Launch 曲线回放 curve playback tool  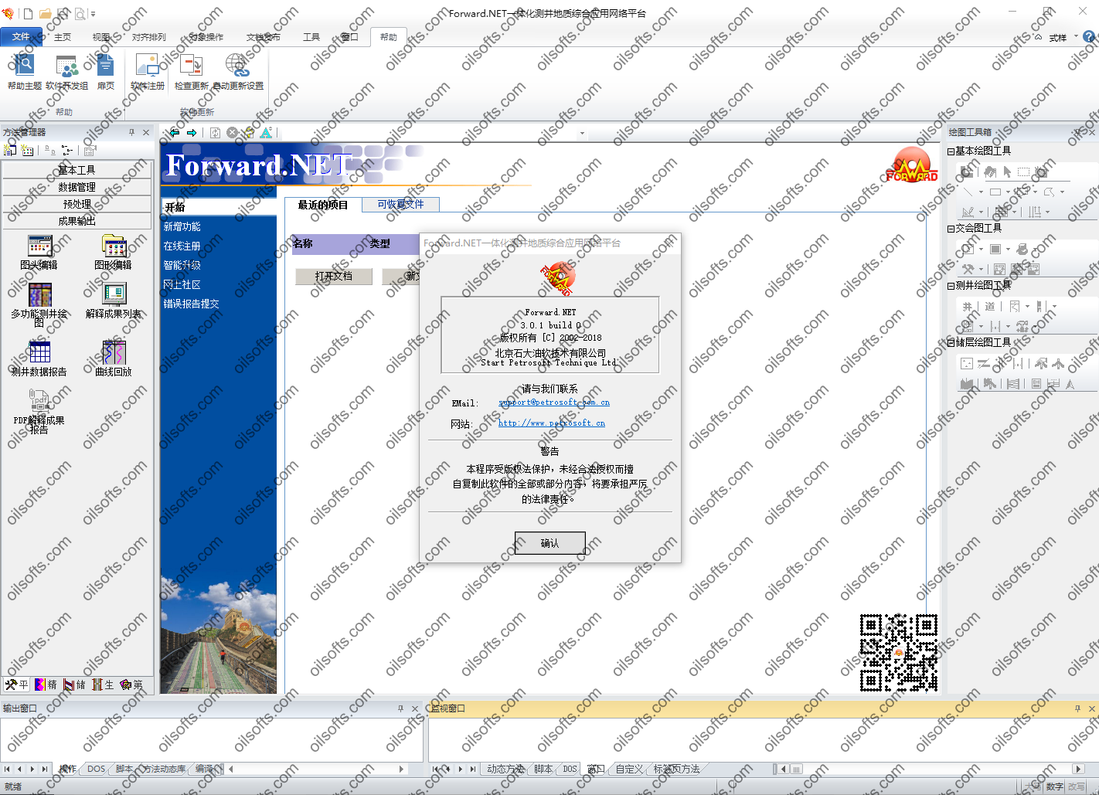114,358
